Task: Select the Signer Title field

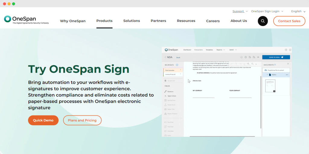Action: click(169, 109)
